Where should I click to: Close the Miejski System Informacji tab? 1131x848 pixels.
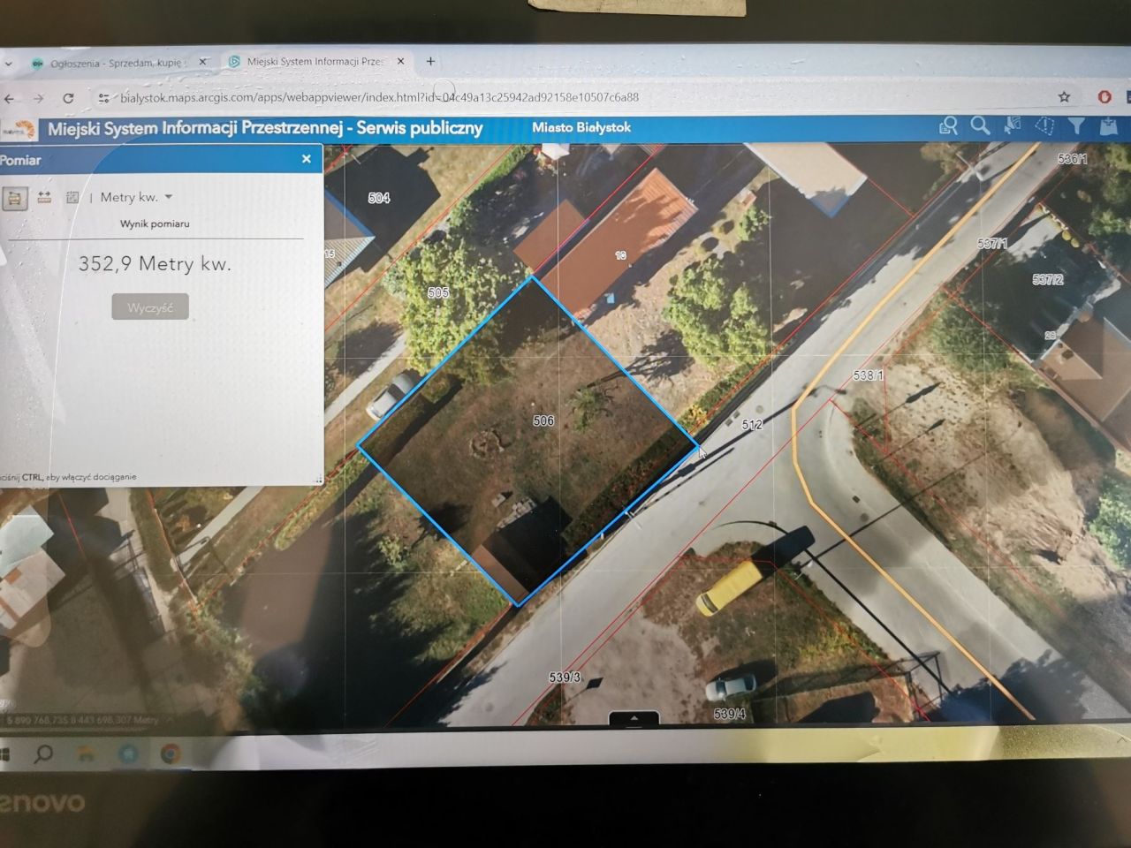point(400,62)
